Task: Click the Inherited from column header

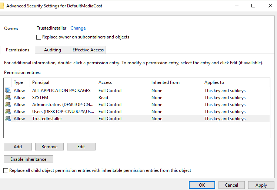Action: [x=175, y=82]
